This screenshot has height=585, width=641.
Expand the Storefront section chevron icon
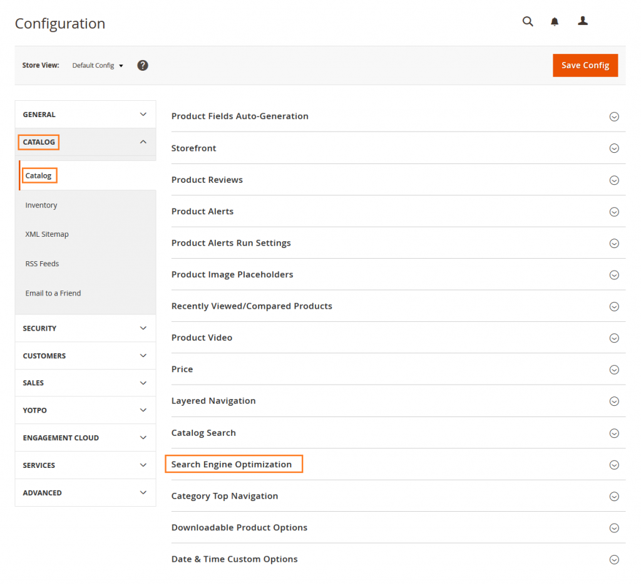(614, 148)
